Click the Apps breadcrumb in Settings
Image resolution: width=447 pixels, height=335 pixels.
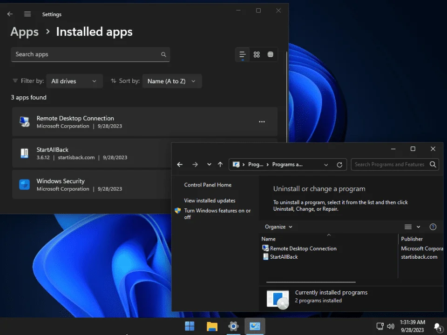pyautogui.click(x=25, y=32)
